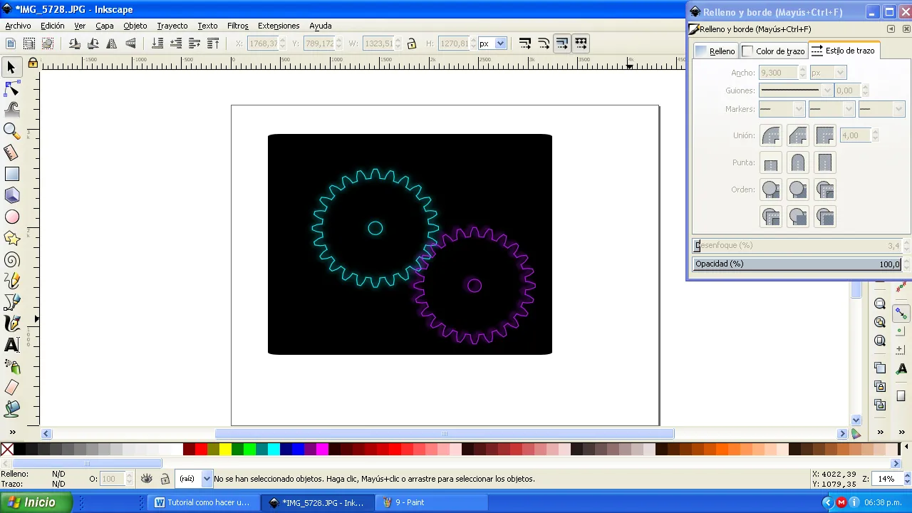This screenshot has height=513, width=912.
Task: Lower selection to bottom icon
Action: point(157,43)
